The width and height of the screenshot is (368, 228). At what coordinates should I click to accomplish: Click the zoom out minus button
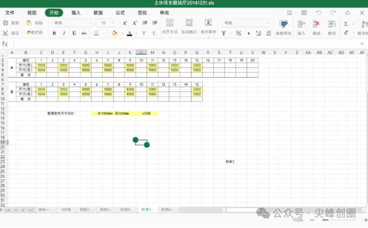tap(312, 220)
